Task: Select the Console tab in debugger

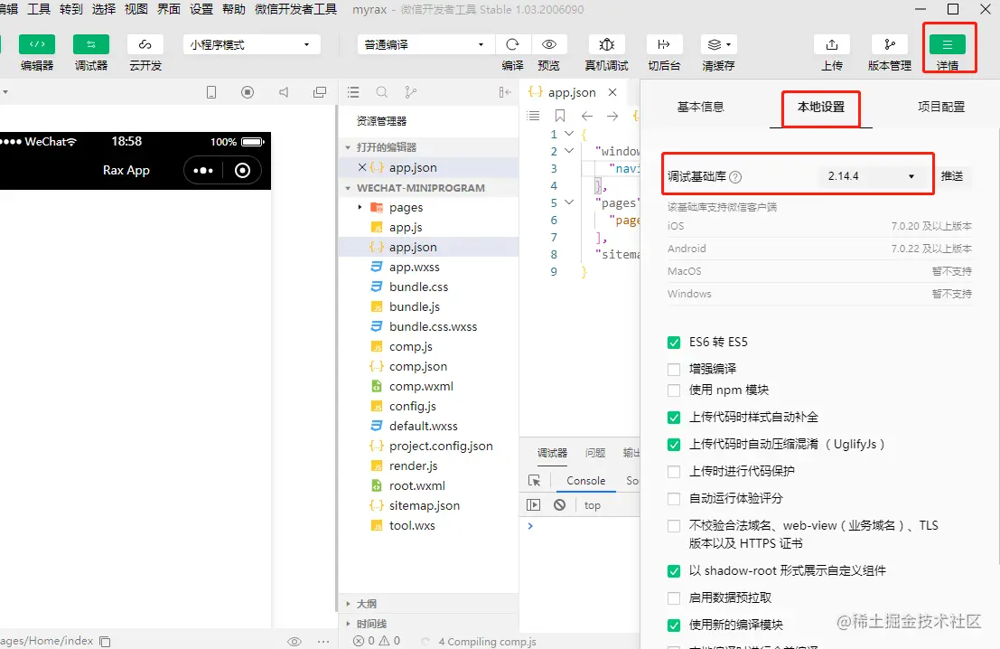Action: (585, 481)
